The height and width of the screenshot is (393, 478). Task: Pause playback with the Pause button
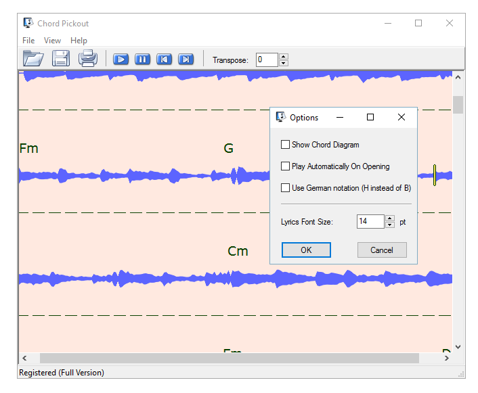tap(142, 59)
